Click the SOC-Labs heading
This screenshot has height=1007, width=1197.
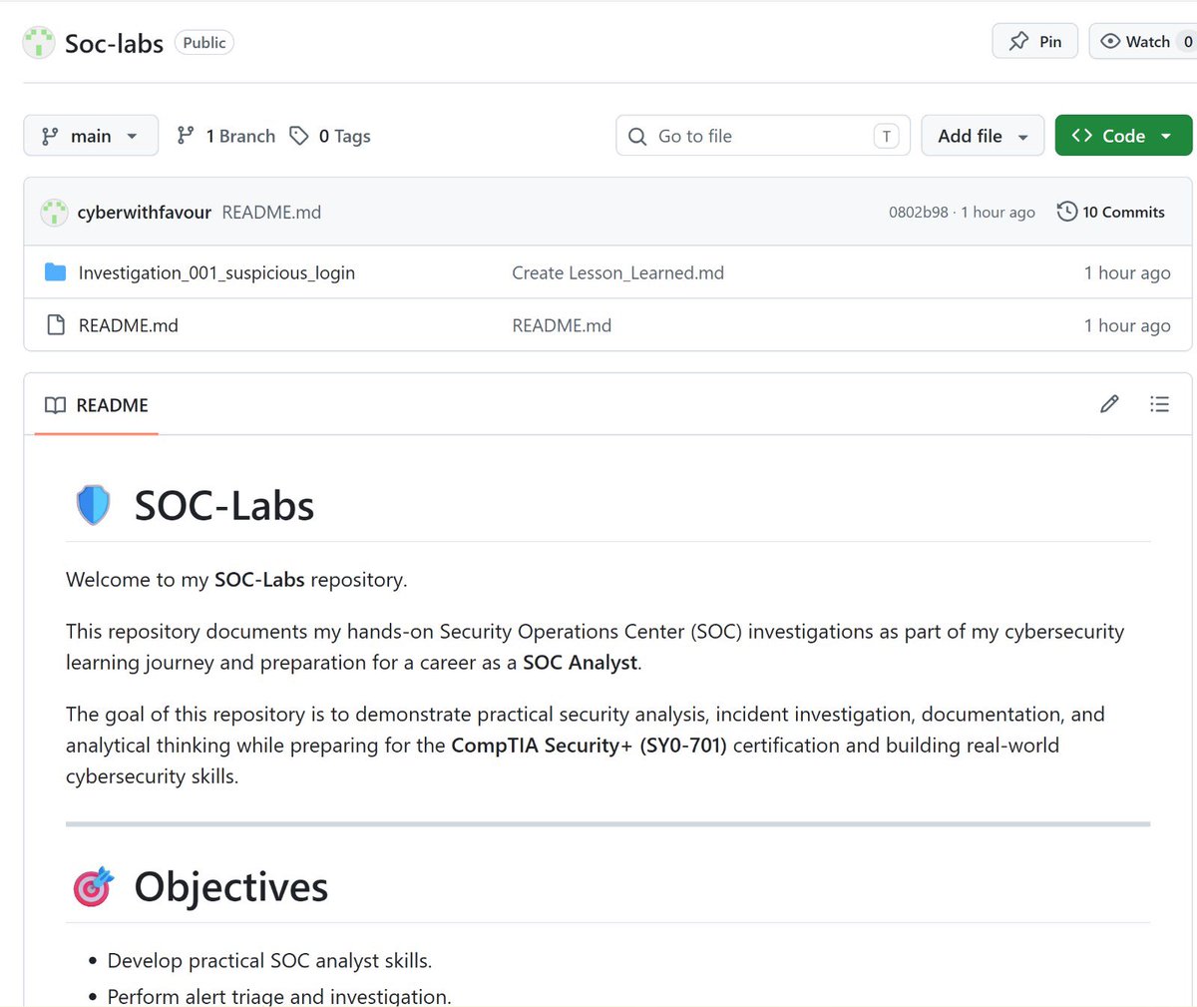pos(224,506)
